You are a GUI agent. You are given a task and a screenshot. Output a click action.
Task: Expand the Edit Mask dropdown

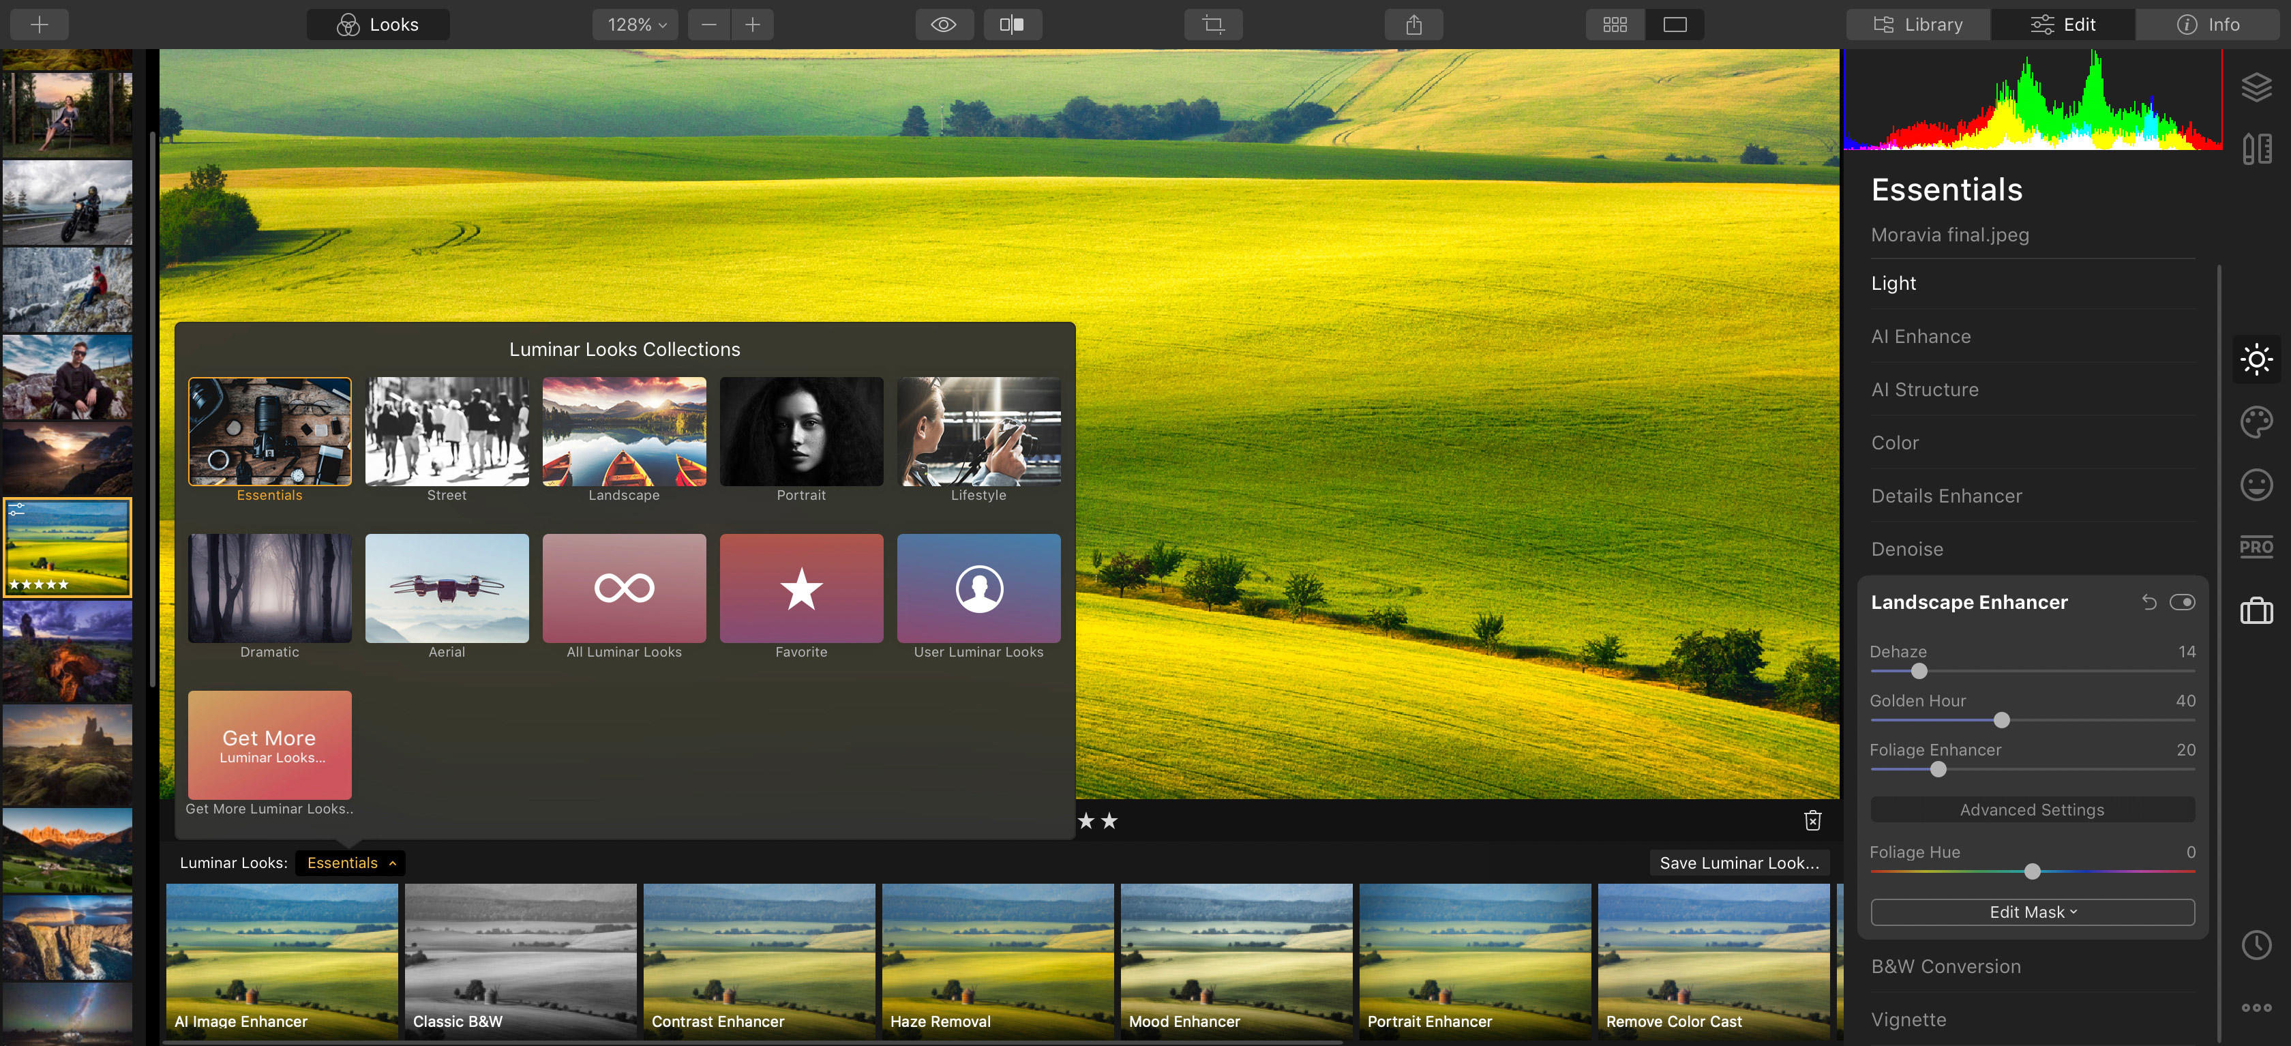tap(2032, 912)
